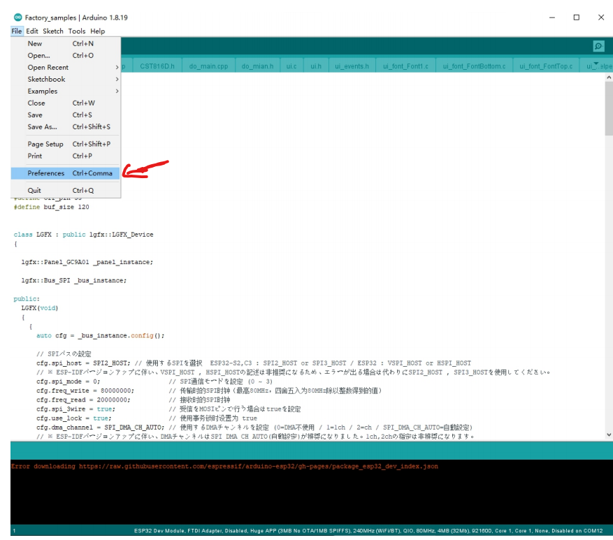Choose Print in the File menu
The width and height of the screenshot is (613, 540).
click(65, 156)
